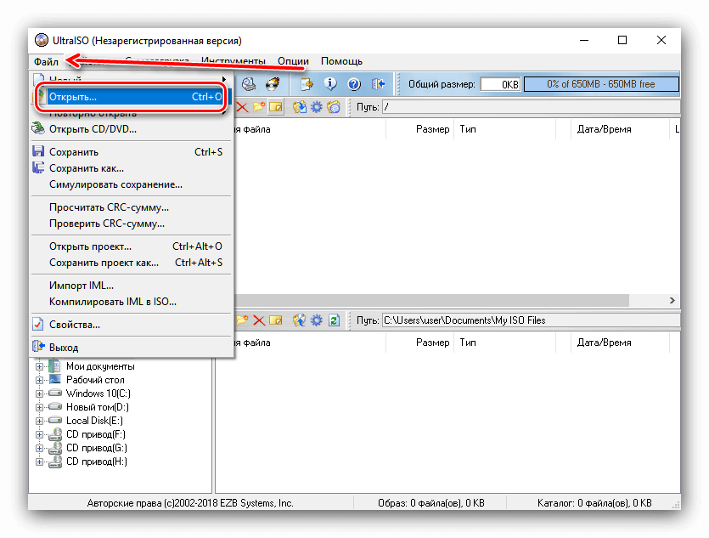Sort local pane by Дата/Время column
This screenshot has height=538, width=709.
click(620, 343)
